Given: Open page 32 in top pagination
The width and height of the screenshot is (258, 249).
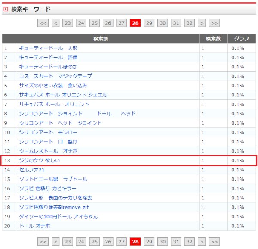Looking at the screenshot, I should coord(190,23).
